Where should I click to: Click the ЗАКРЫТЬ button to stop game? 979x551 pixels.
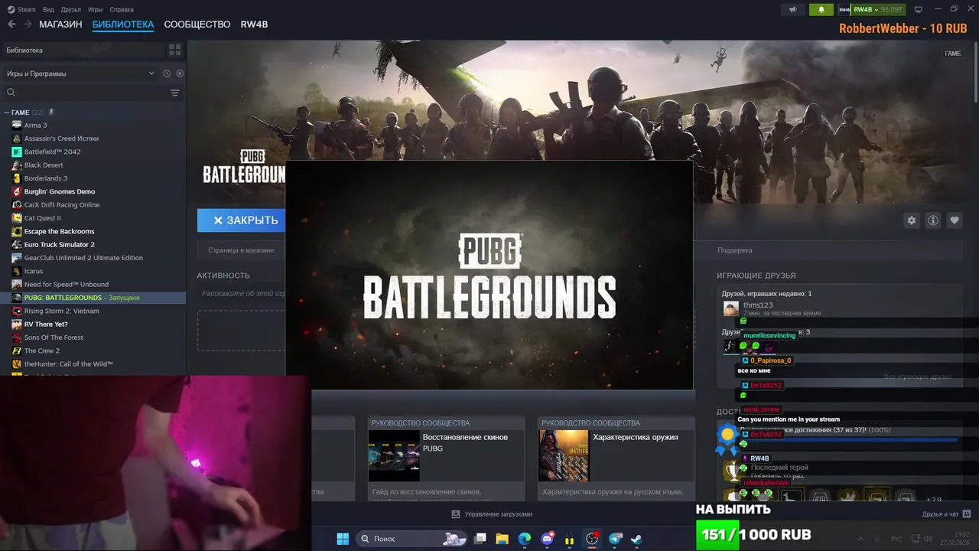click(x=242, y=220)
